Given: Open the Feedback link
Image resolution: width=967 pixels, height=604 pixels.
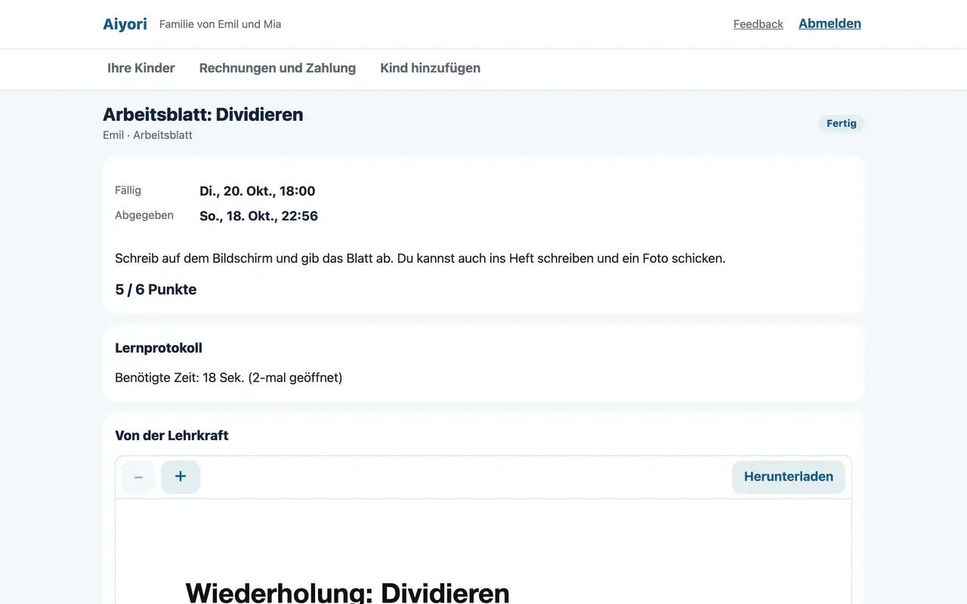Looking at the screenshot, I should [x=758, y=24].
